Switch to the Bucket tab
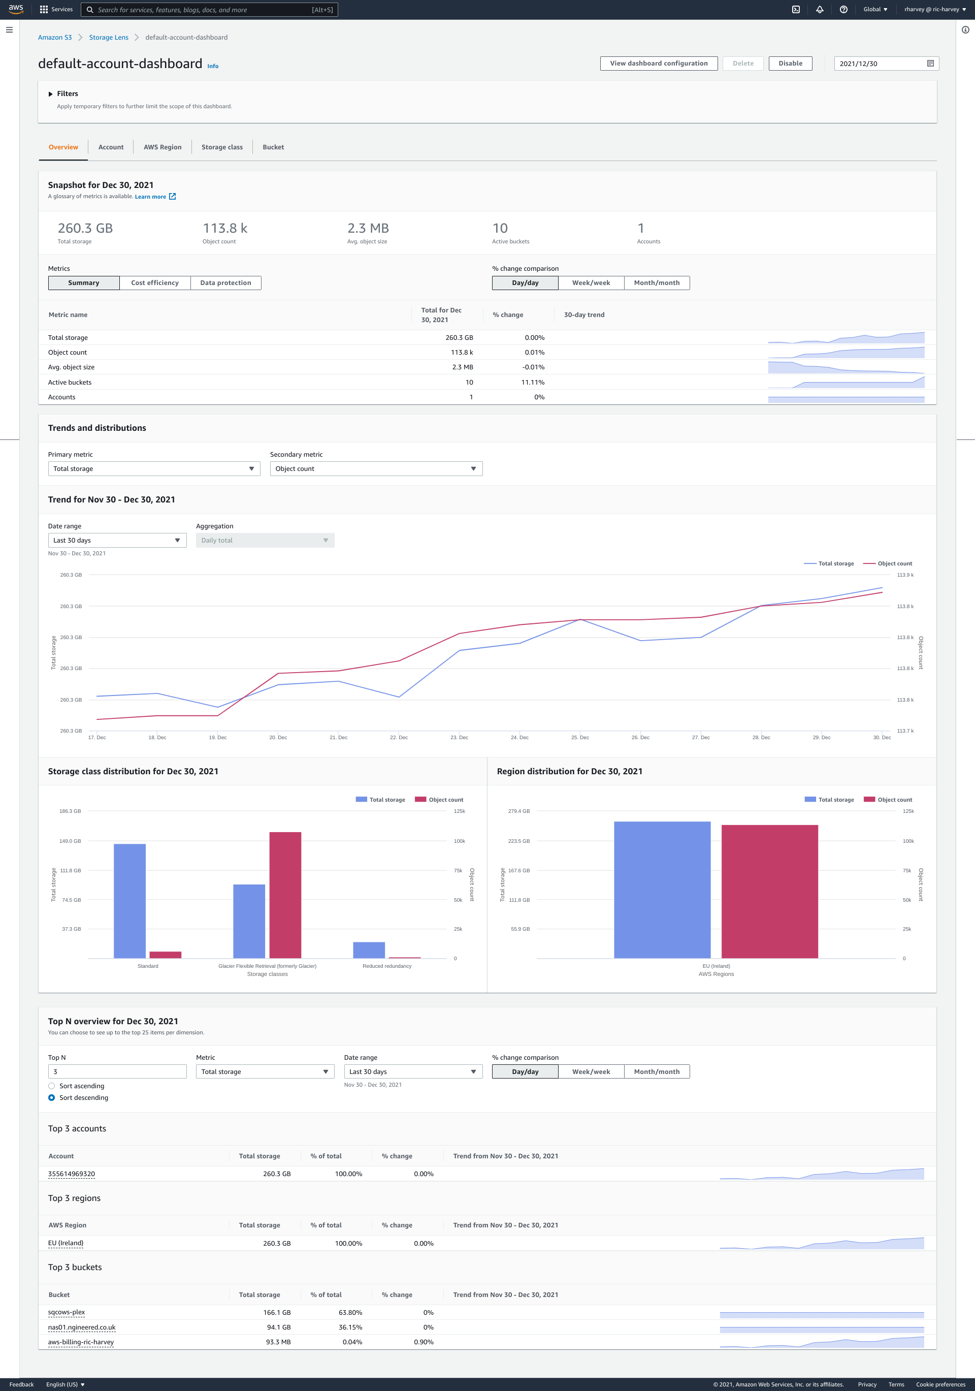 click(274, 147)
